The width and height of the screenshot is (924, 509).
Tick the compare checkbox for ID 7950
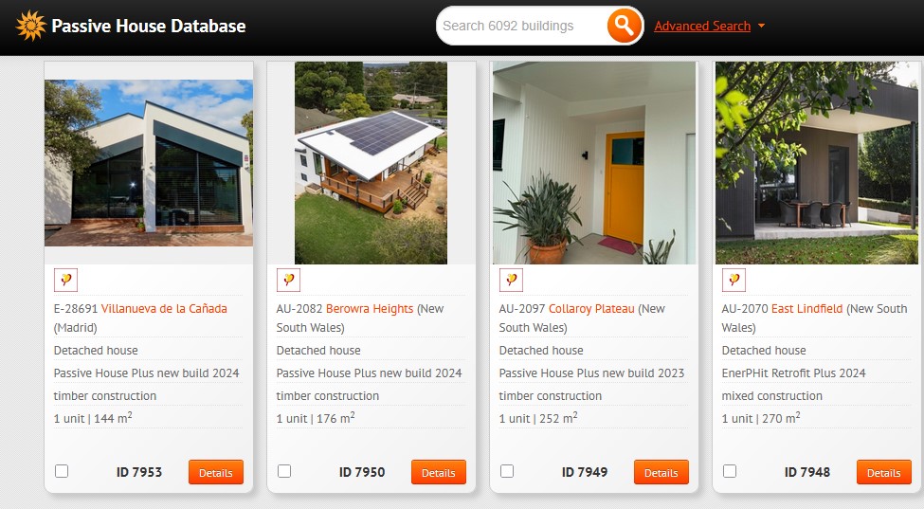pyautogui.click(x=284, y=471)
